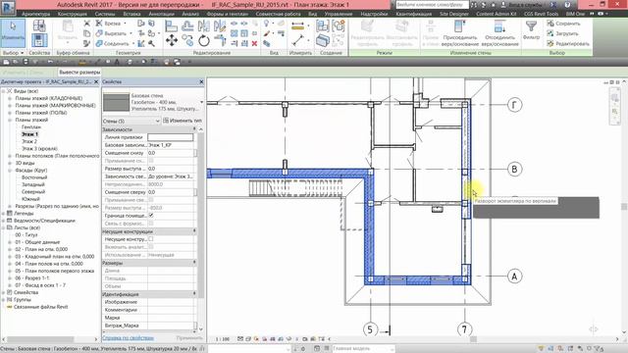Expand the Легенды tree node
628x353 pixels.
coord(4,214)
